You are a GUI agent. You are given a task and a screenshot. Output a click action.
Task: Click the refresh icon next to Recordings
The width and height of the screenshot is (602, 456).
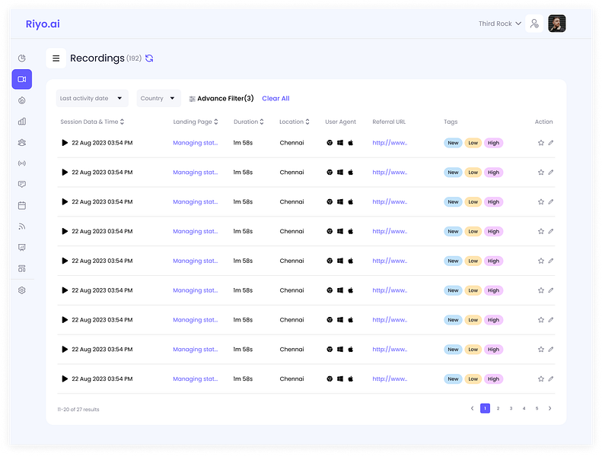[x=149, y=59]
